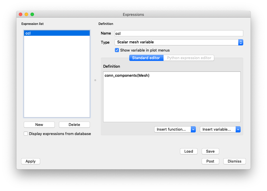Screen dimensions: 267x191
Task: Click the Delete expression button
Action: (x=74, y=125)
